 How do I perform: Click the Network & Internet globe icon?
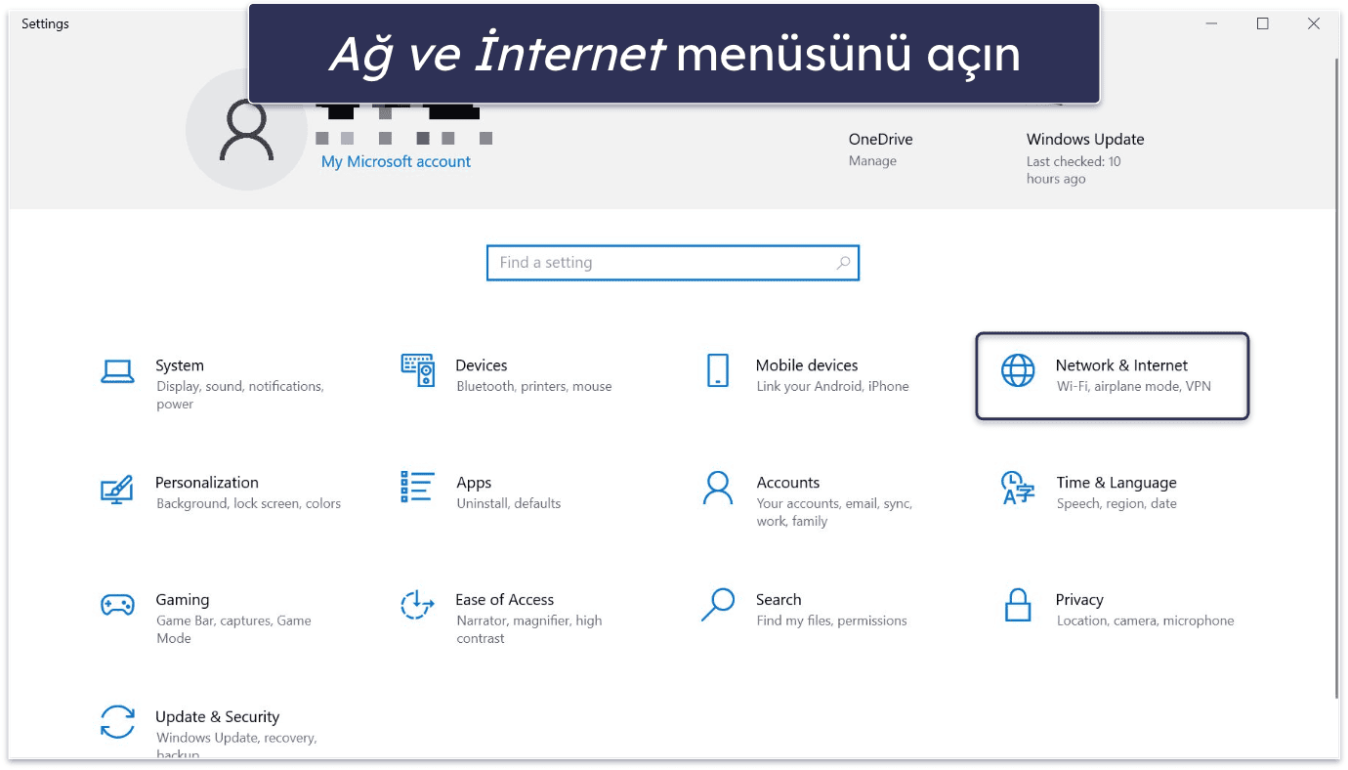click(x=1018, y=371)
